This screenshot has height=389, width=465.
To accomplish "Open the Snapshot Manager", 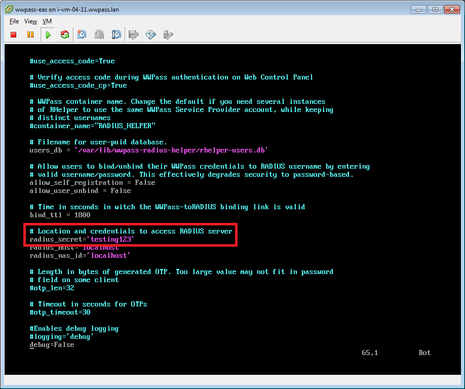I will pos(116,34).
